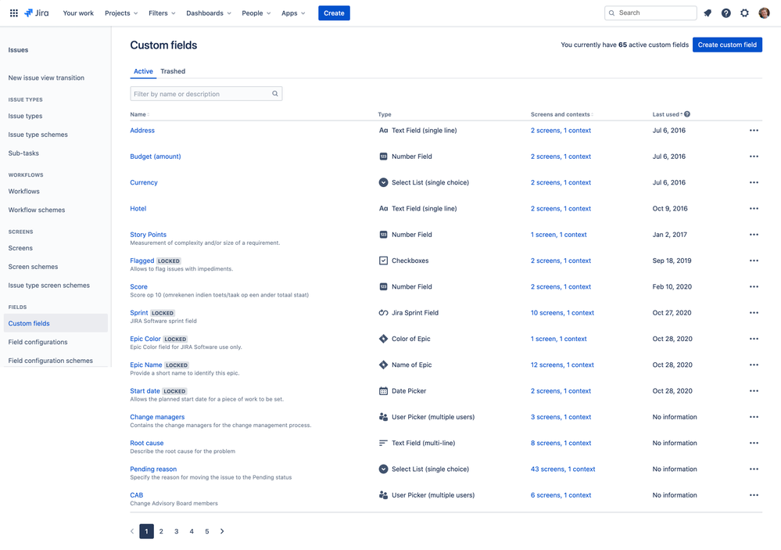This screenshot has height=550, width=781.
Task: Click the Checkboxes type icon in Flagged row
Action: (x=383, y=261)
